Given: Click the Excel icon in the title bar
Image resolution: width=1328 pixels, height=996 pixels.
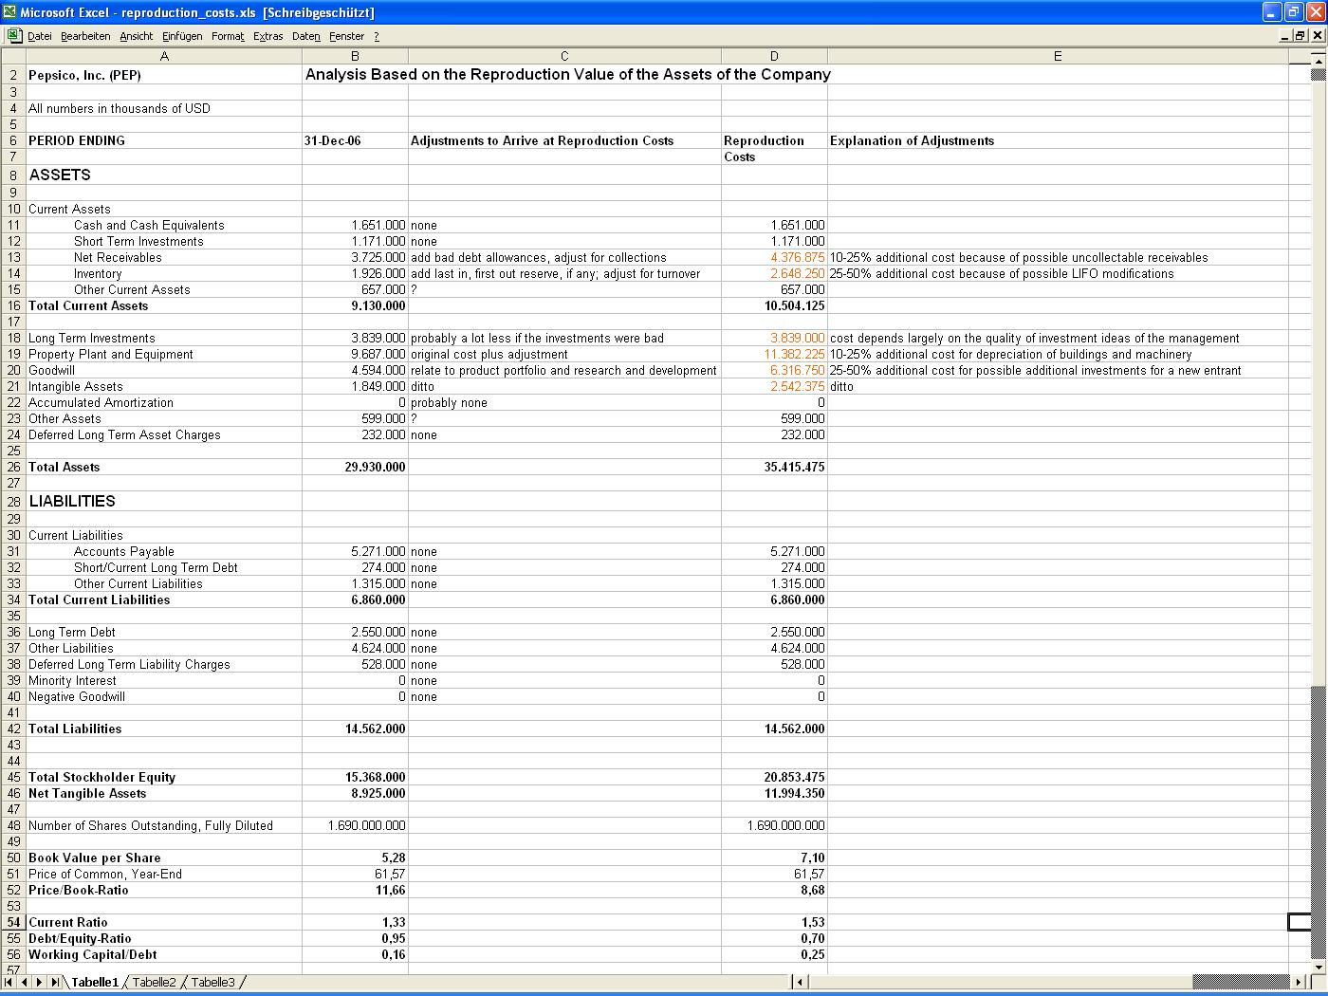Looking at the screenshot, I should [x=9, y=12].
